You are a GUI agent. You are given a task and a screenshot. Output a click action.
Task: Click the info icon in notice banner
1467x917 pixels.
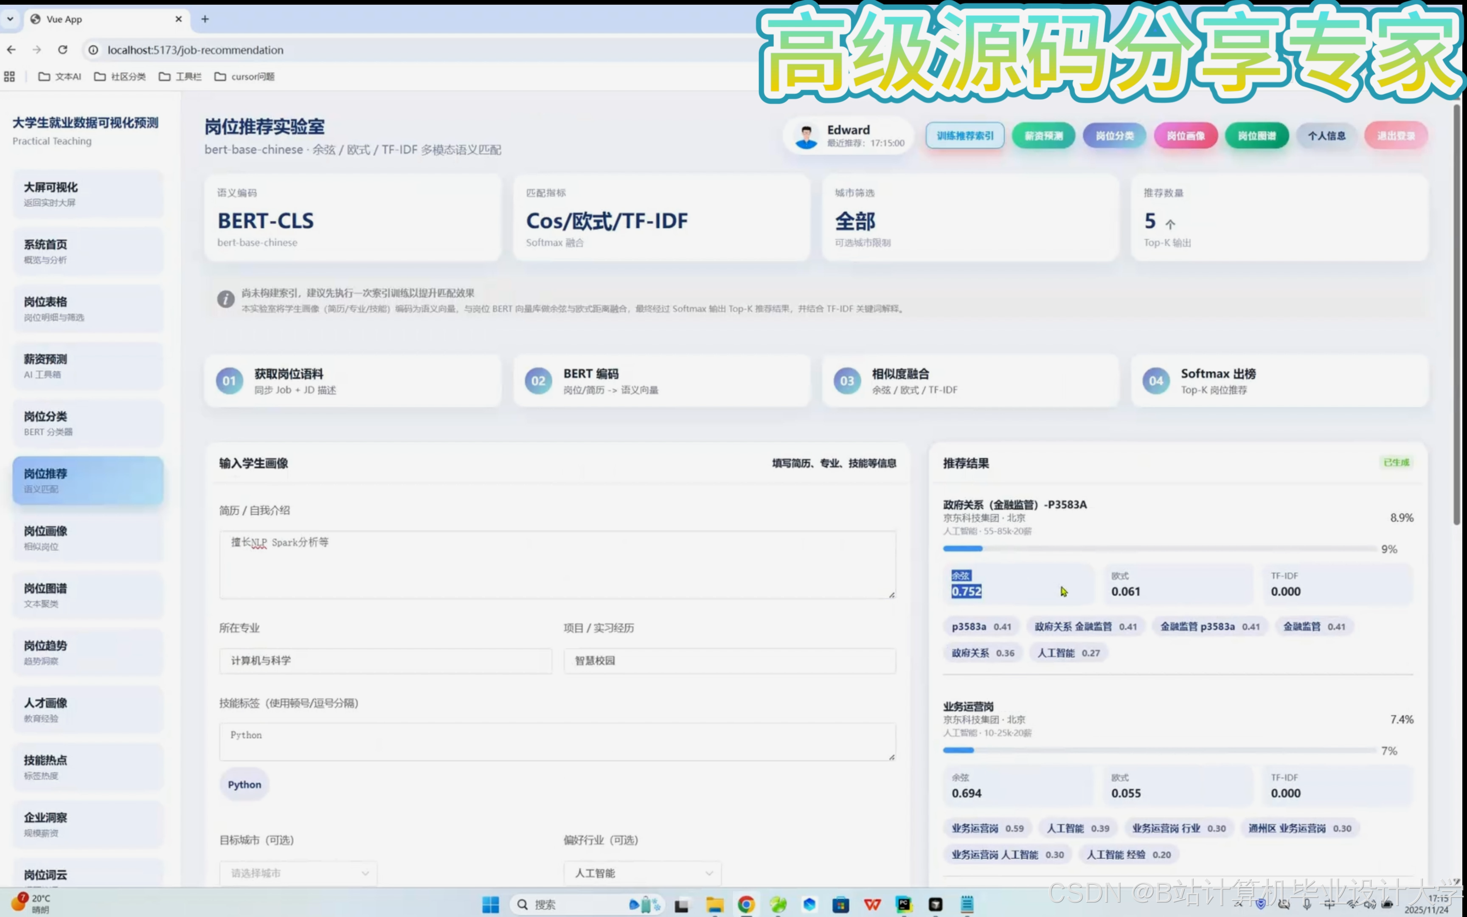tap(225, 299)
